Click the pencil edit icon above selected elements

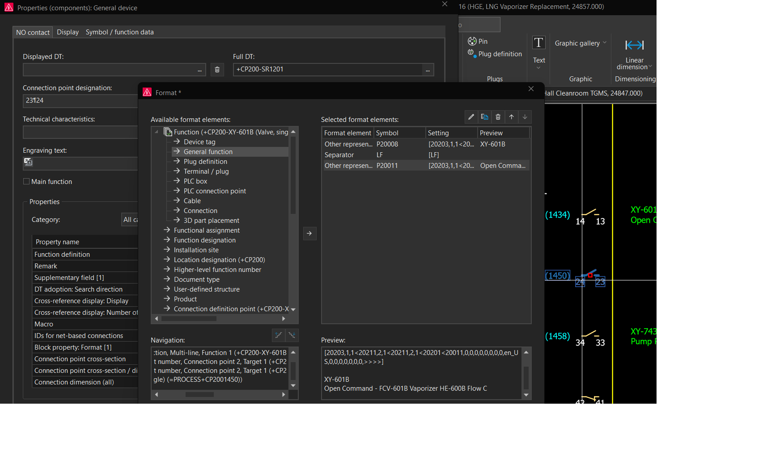coord(471,117)
